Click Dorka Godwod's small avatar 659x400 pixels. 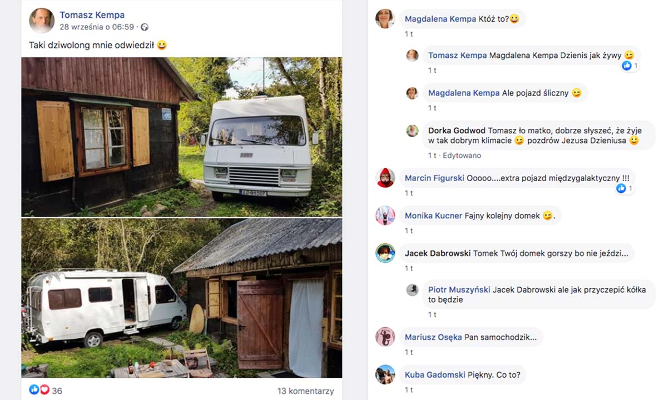[412, 131]
